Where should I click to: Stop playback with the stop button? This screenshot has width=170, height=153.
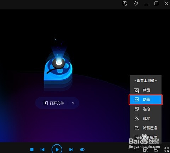coord(32,149)
